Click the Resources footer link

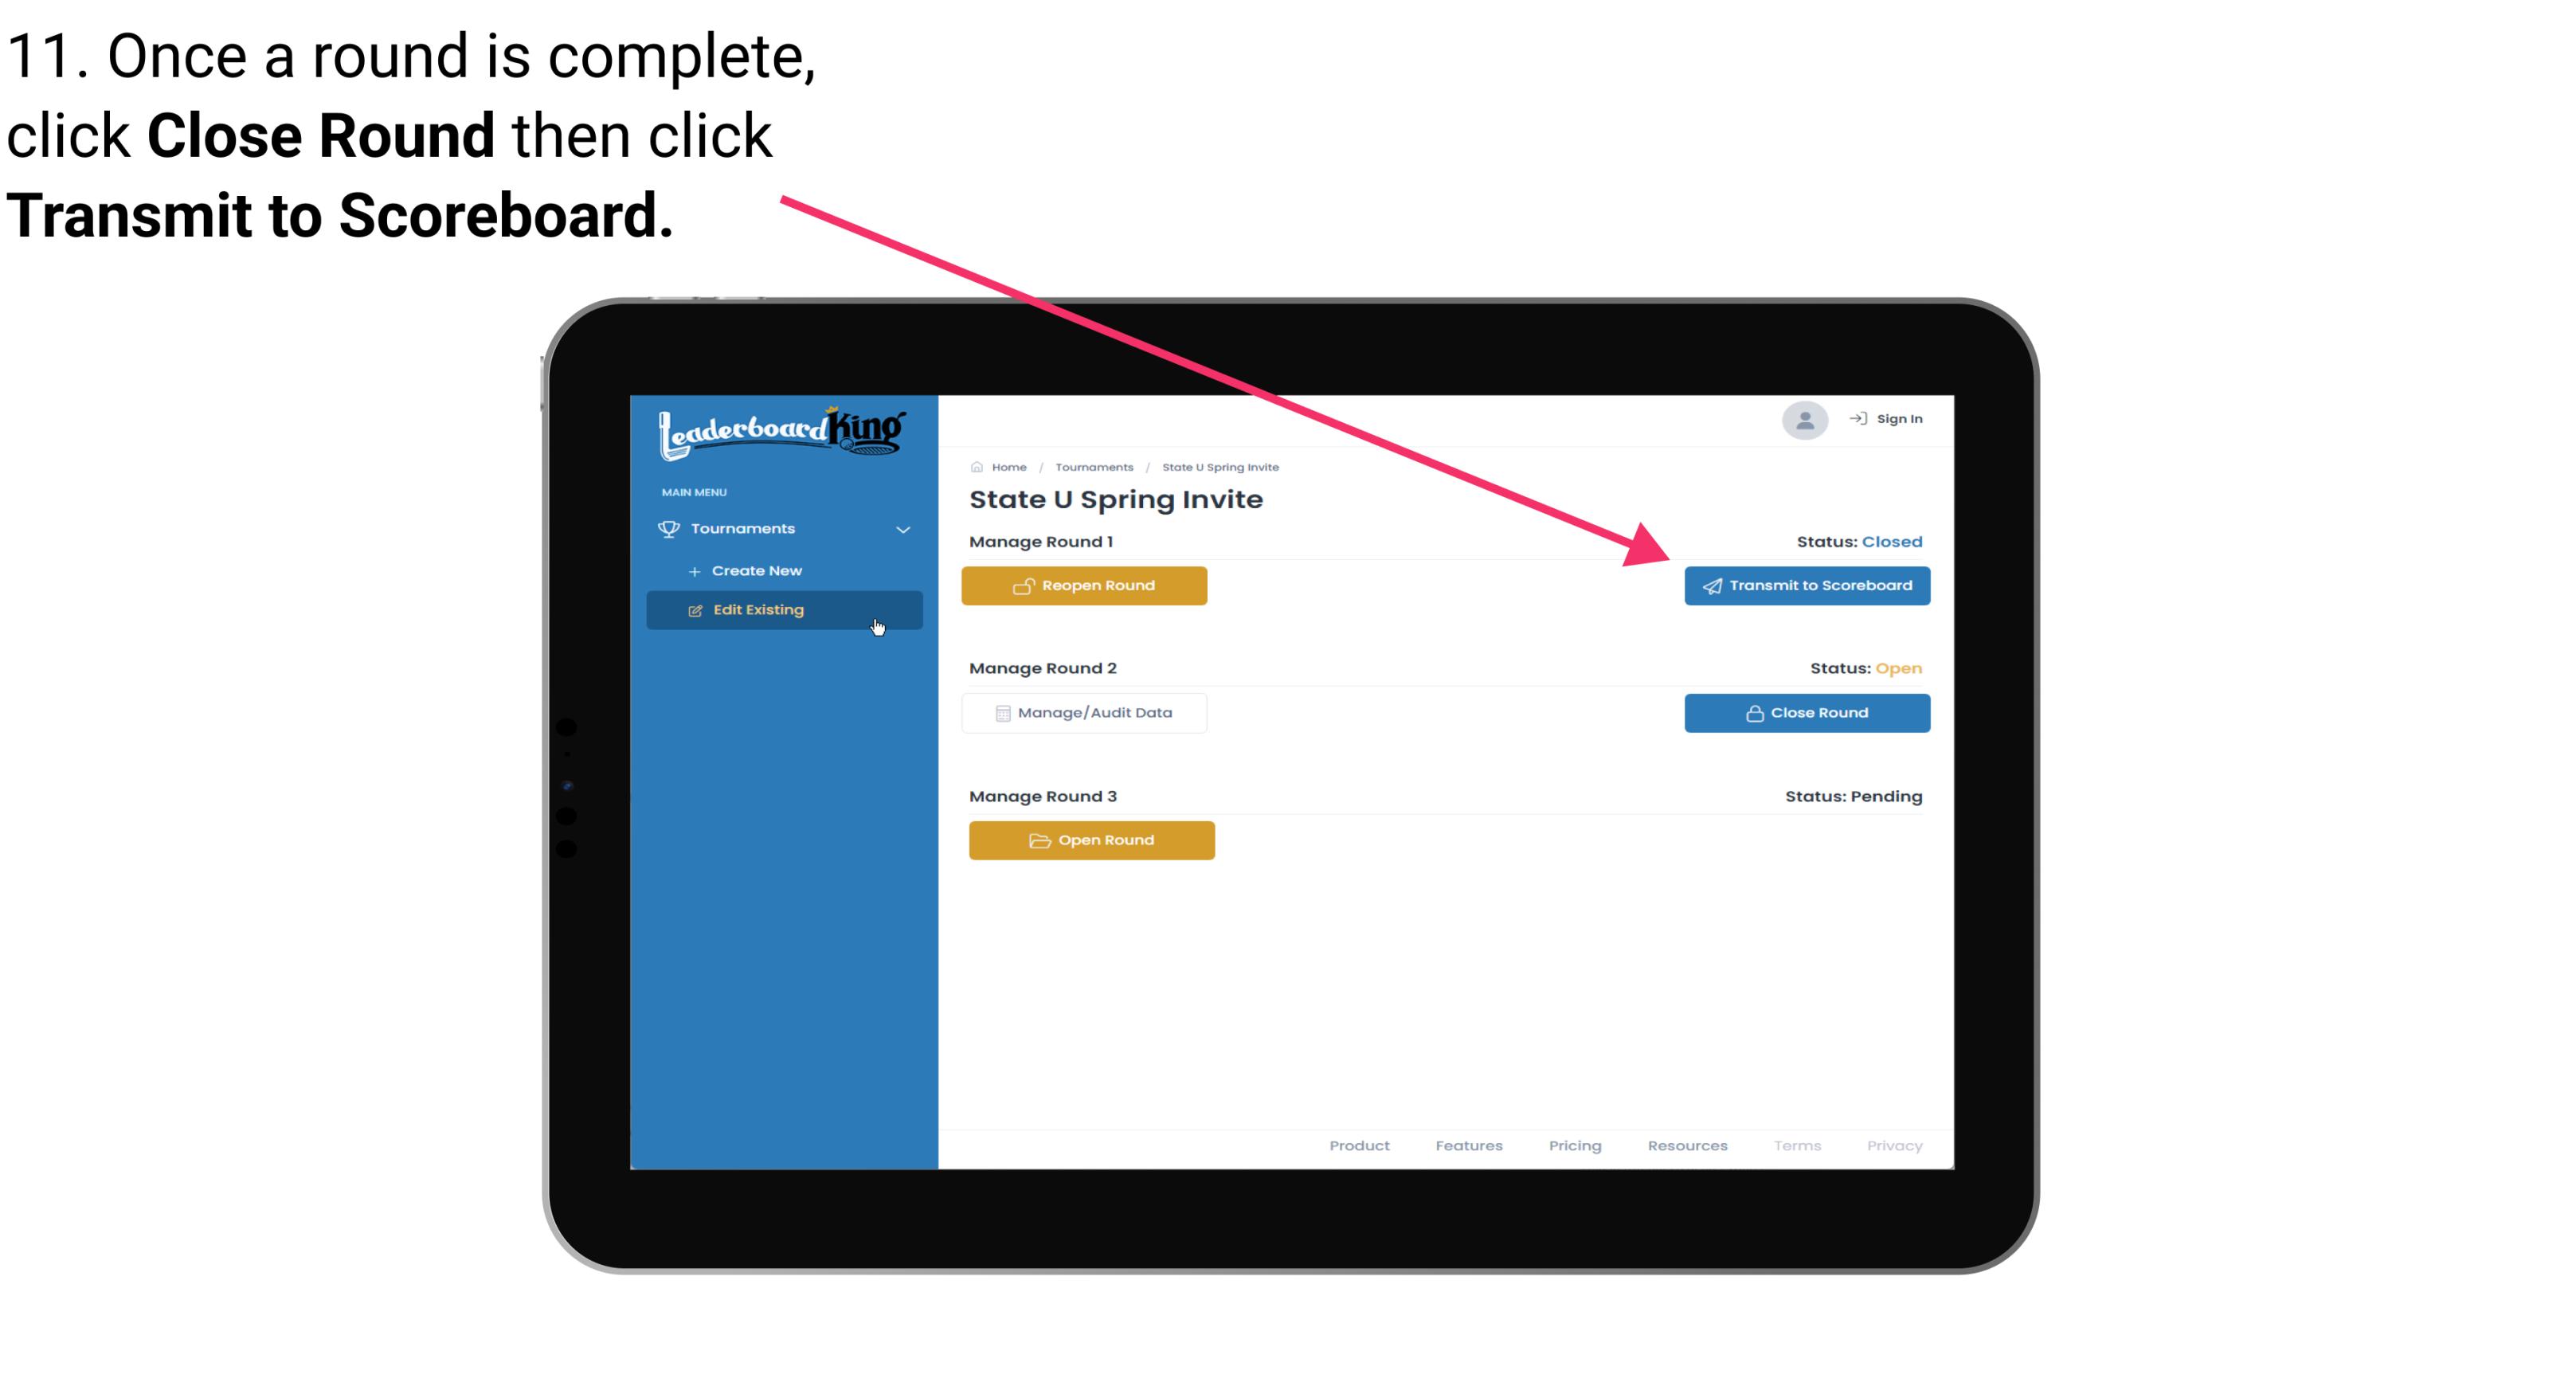pyautogui.click(x=1689, y=1145)
